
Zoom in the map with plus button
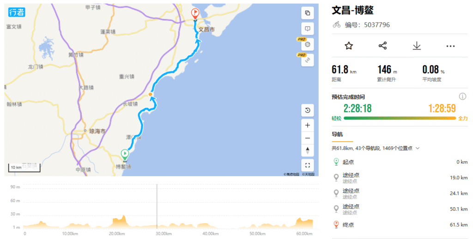coord(307,125)
